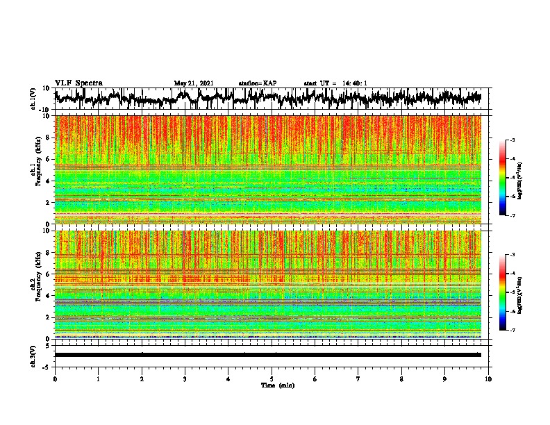This screenshot has height=425, width=550.
Task: Click the ch.1 "Frequency (kHz)" axis label
Action: point(38,162)
